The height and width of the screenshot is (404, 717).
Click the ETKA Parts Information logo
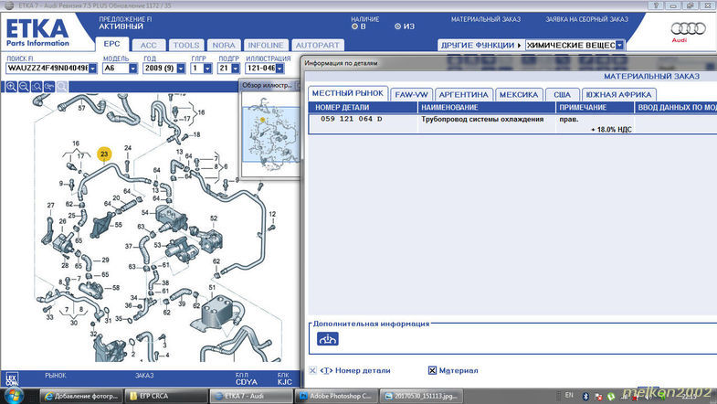pos(37,32)
